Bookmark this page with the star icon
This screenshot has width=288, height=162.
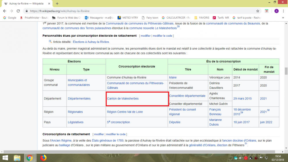pyautogui.click(x=257, y=11)
